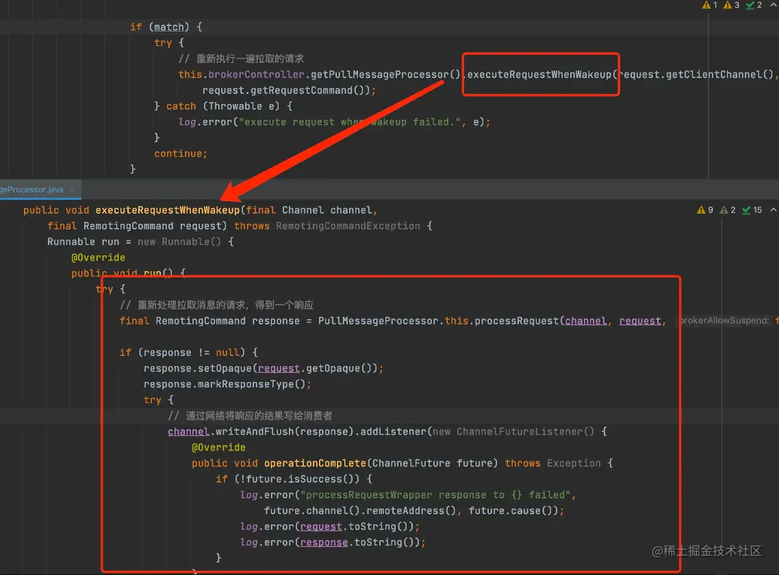Expand upper editor inspections widget chevron
Viewport: 779px width, 575px height.
tap(773, 5)
